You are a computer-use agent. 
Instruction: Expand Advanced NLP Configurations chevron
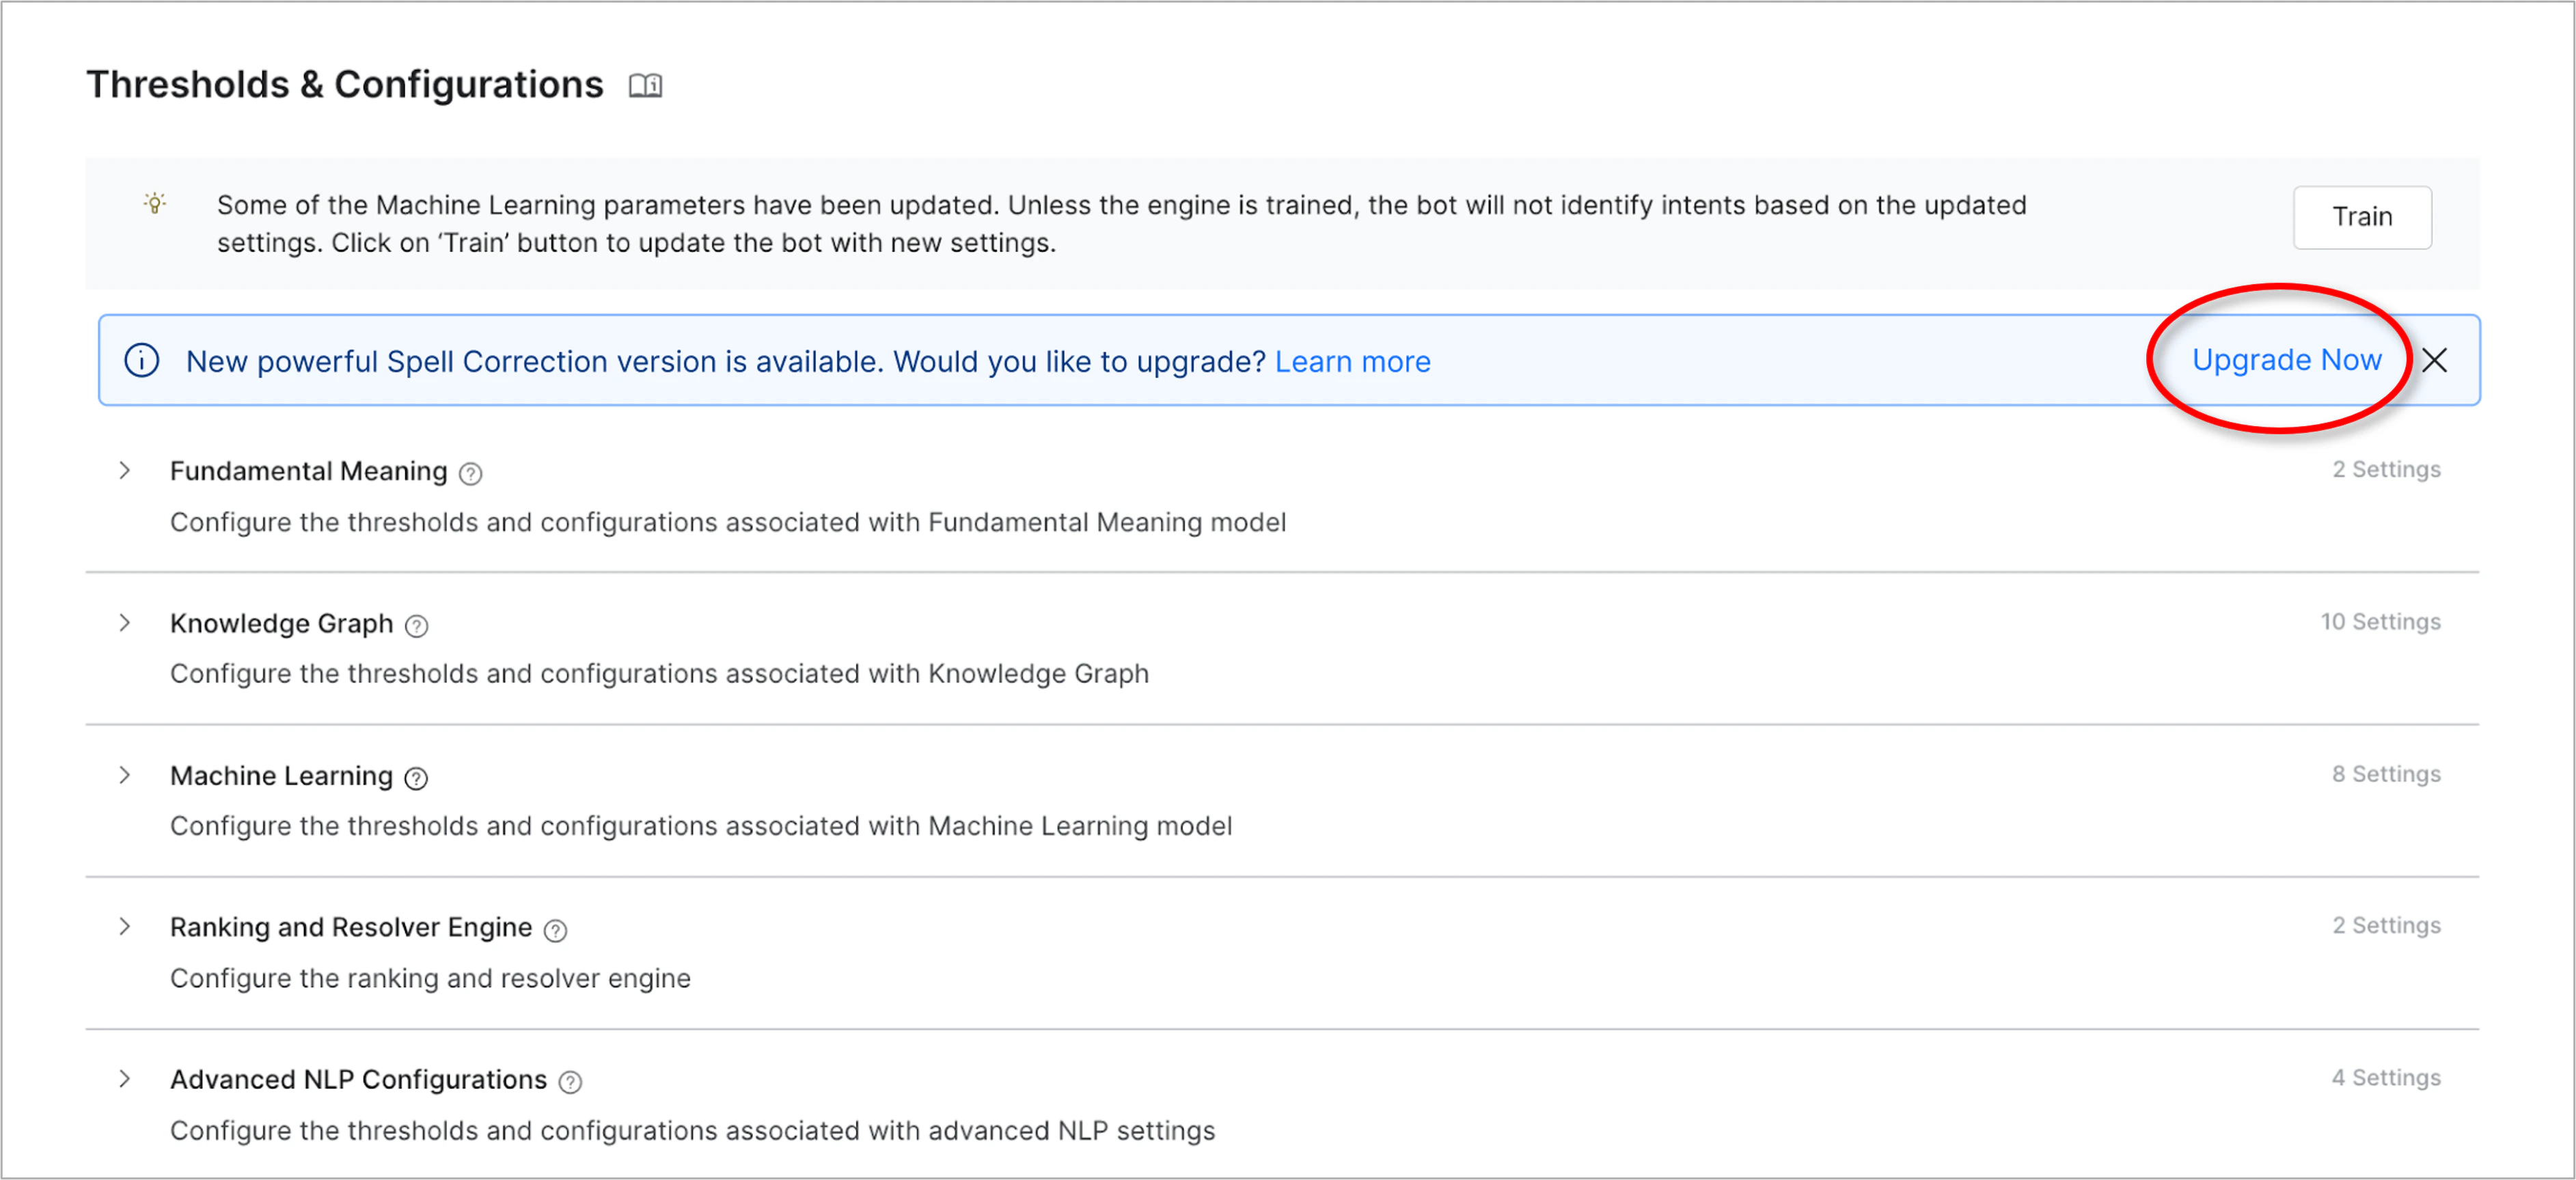125,1079
